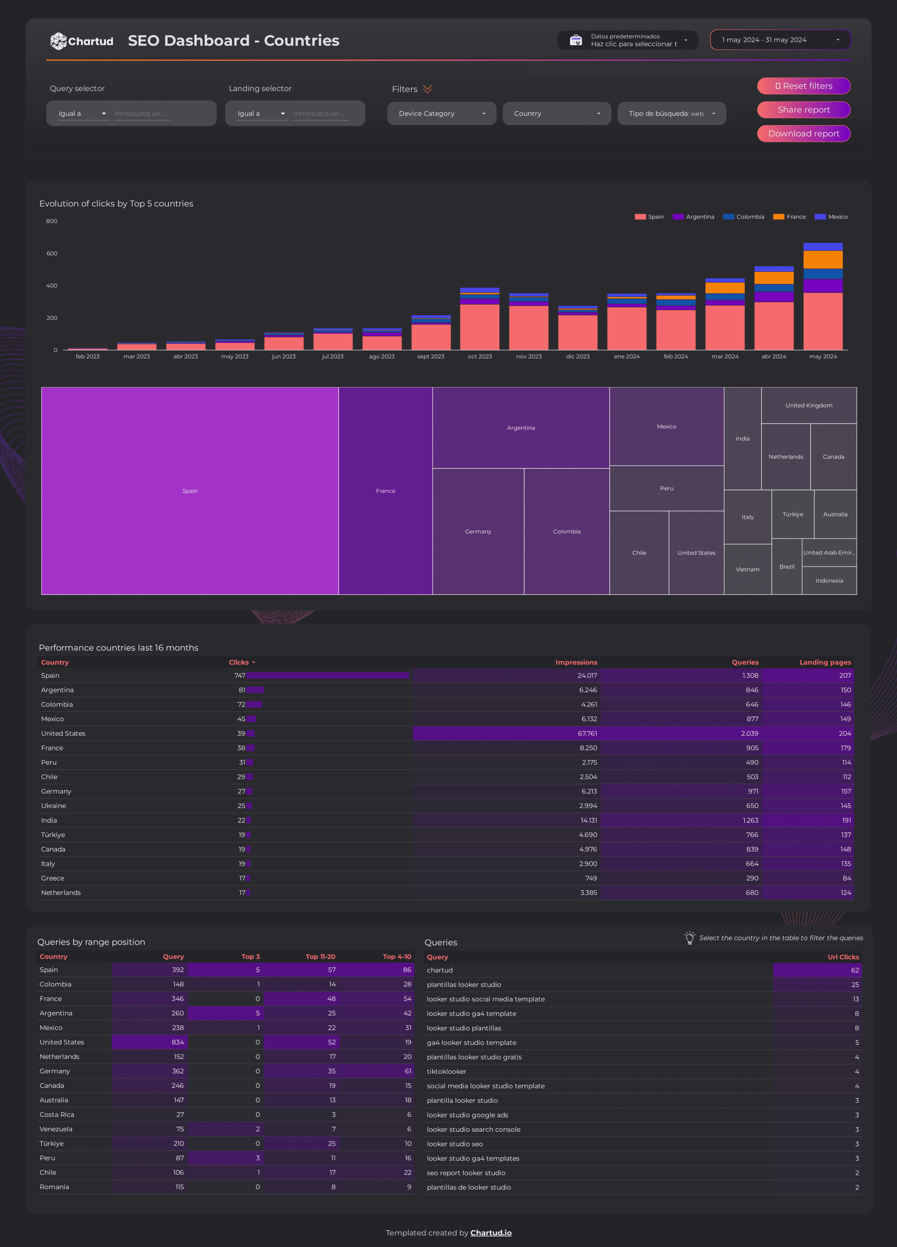Toggle the France legend entry
The height and width of the screenshot is (1247, 897).
click(x=789, y=216)
